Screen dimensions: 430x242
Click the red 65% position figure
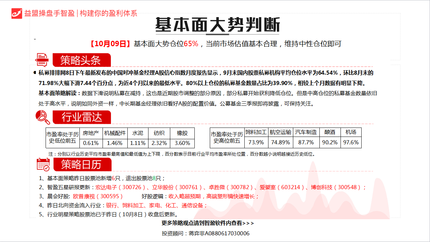191,44
